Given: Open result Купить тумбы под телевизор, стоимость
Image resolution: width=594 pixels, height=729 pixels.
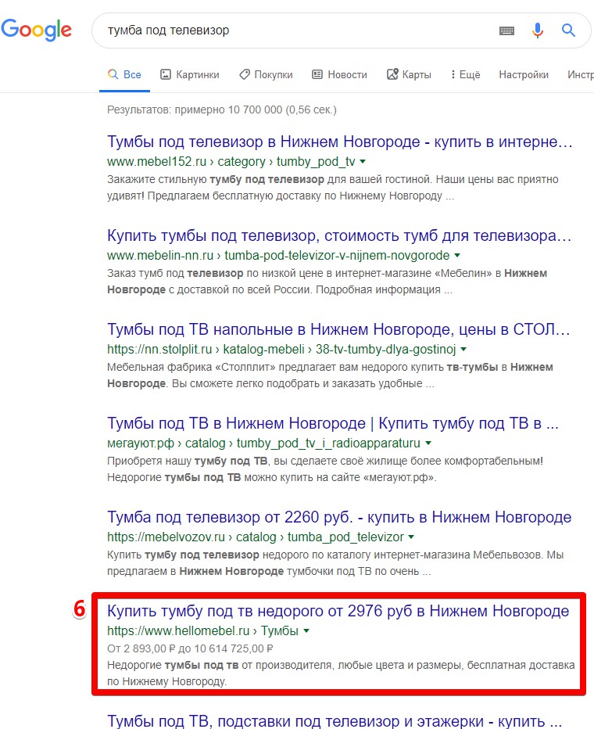Looking at the screenshot, I should [340, 236].
